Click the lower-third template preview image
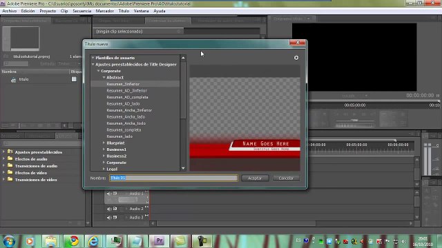The image size is (442, 248). (244, 118)
